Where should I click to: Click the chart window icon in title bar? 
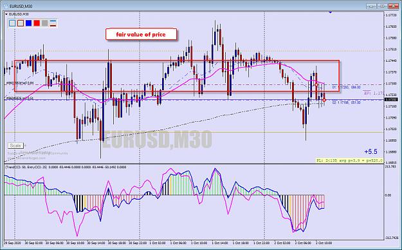pyautogui.click(x=6, y=6)
